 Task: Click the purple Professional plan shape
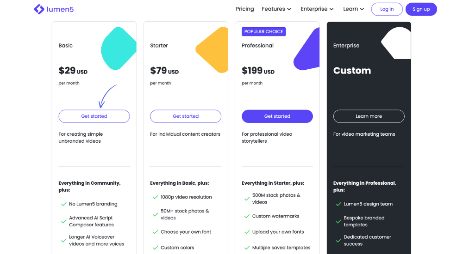pos(308,52)
